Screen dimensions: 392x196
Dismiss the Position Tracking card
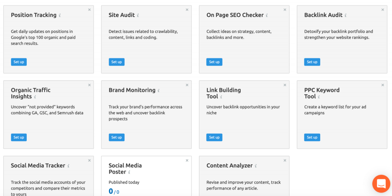[90, 10]
